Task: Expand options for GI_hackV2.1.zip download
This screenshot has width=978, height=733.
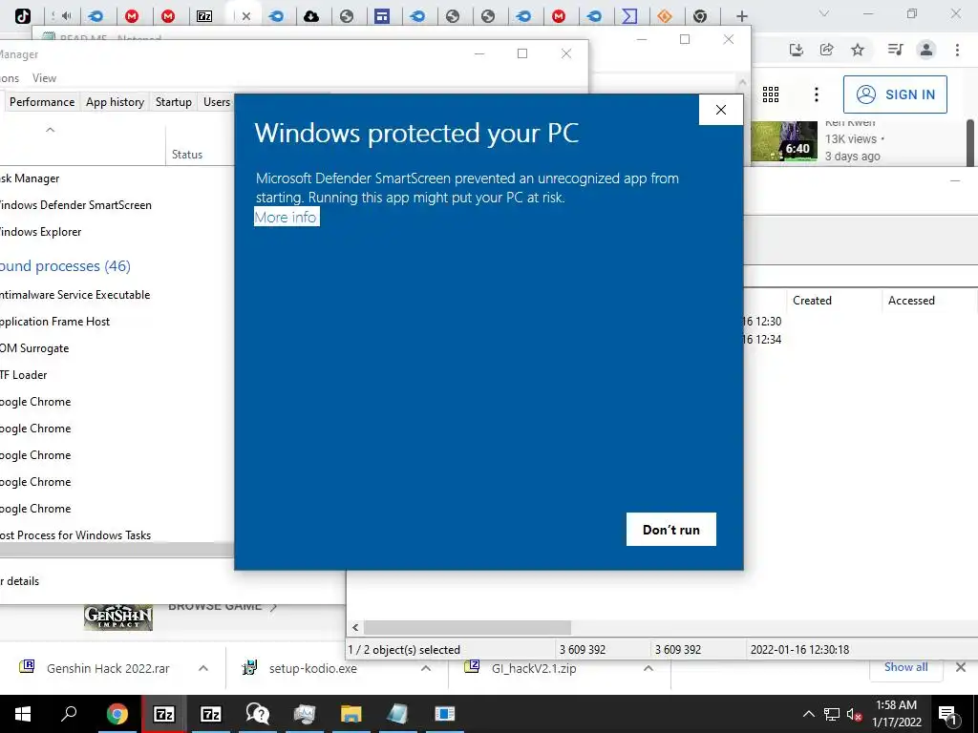Action: pos(648,668)
